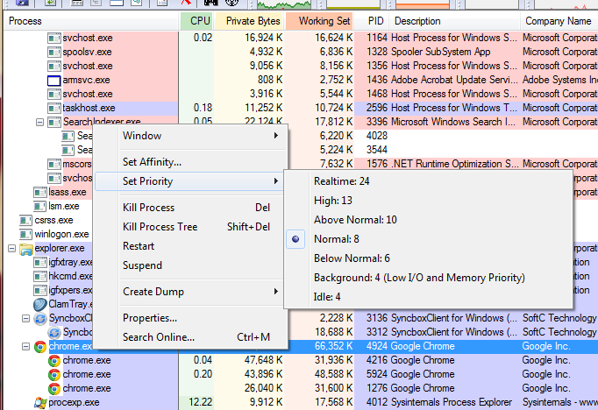Collapse the SyncboxClient process tree

click(x=26, y=319)
